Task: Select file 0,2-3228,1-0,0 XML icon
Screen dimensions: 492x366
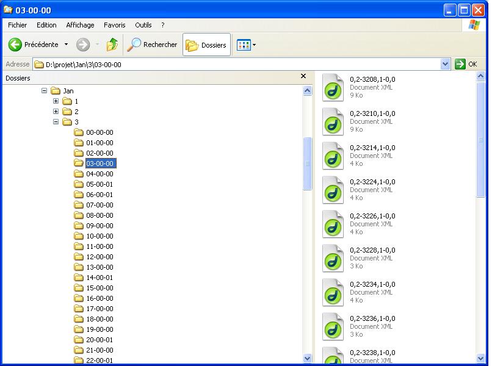Action: tap(333, 259)
